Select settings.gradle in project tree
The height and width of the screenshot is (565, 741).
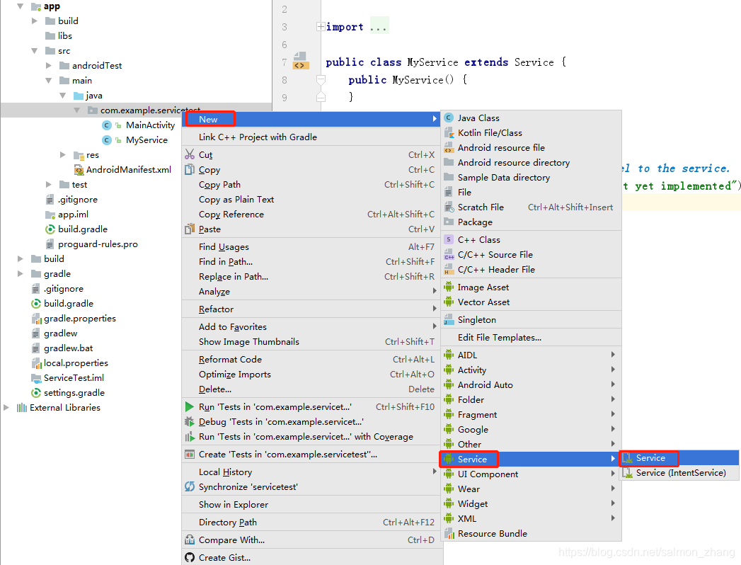pos(74,392)
